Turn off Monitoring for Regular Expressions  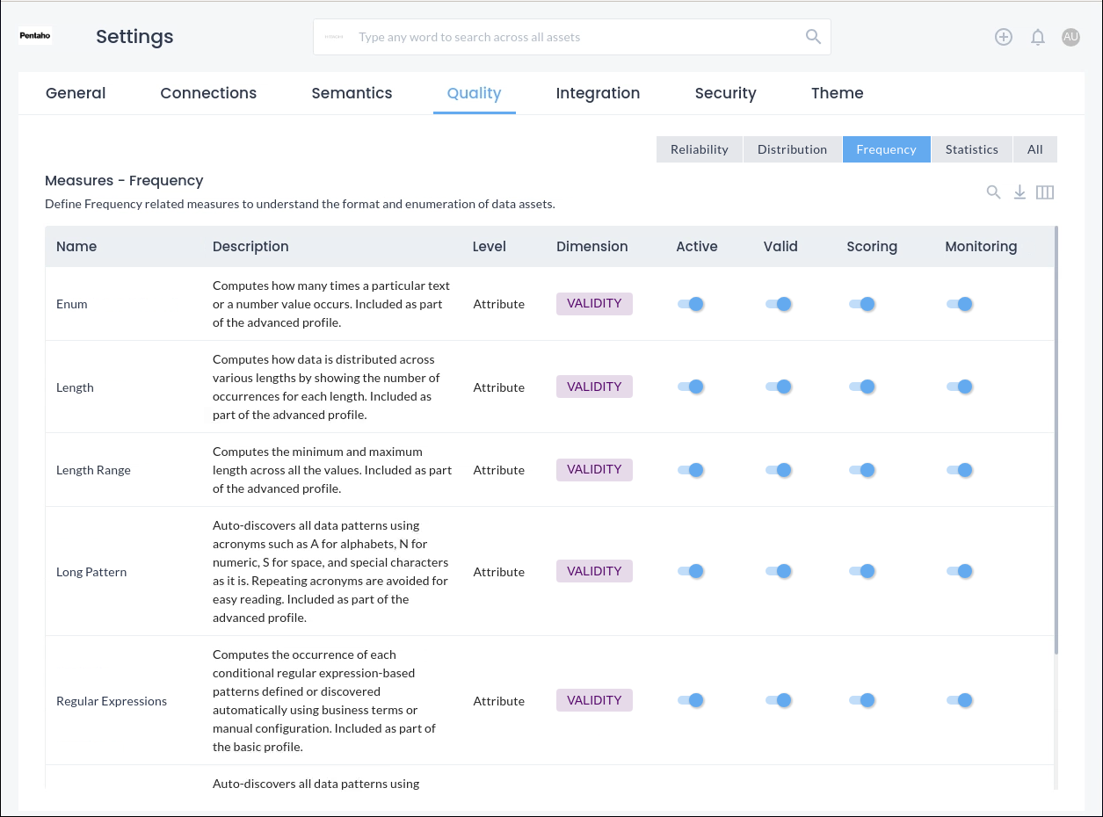(960, 700)
